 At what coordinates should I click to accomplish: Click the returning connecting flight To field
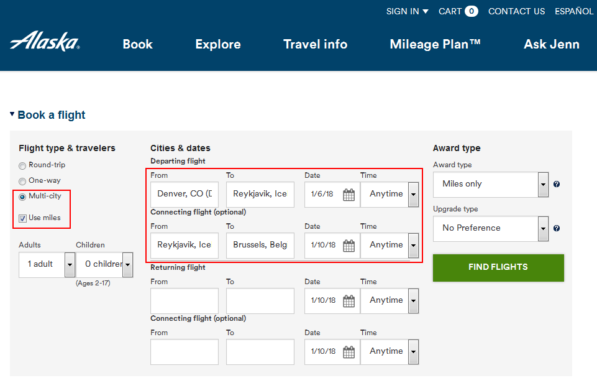[260, 352]
